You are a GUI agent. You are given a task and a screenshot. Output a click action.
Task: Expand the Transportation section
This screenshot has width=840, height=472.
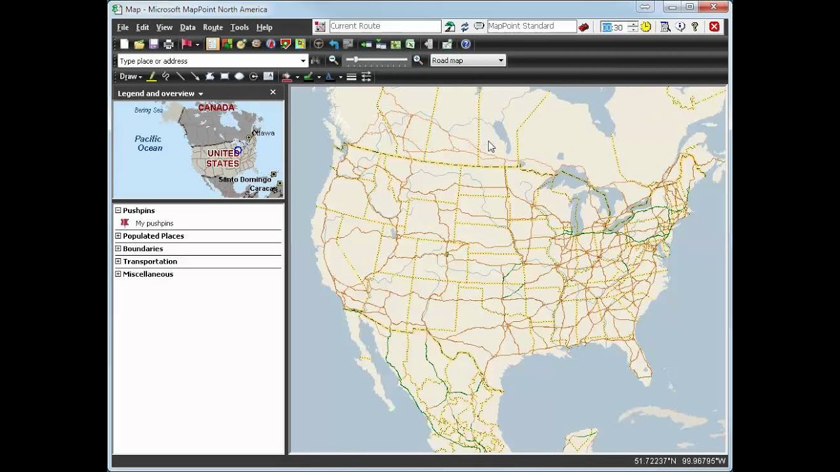point(118,261)
